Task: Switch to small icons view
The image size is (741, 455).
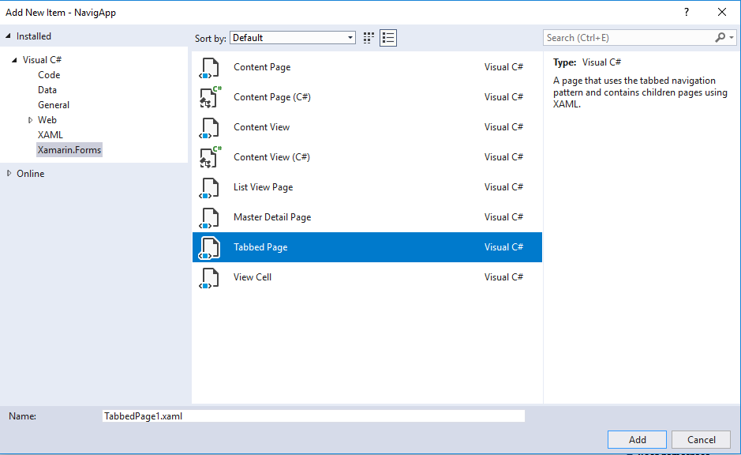Action: [x=369, y=37]
